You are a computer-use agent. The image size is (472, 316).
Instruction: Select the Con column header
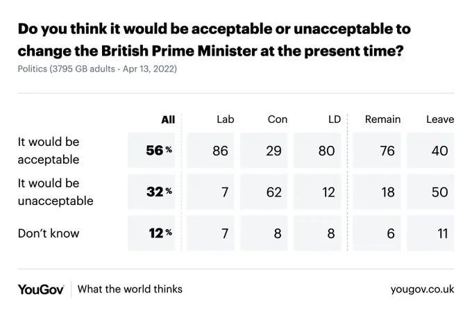click(x=278, y=119)
